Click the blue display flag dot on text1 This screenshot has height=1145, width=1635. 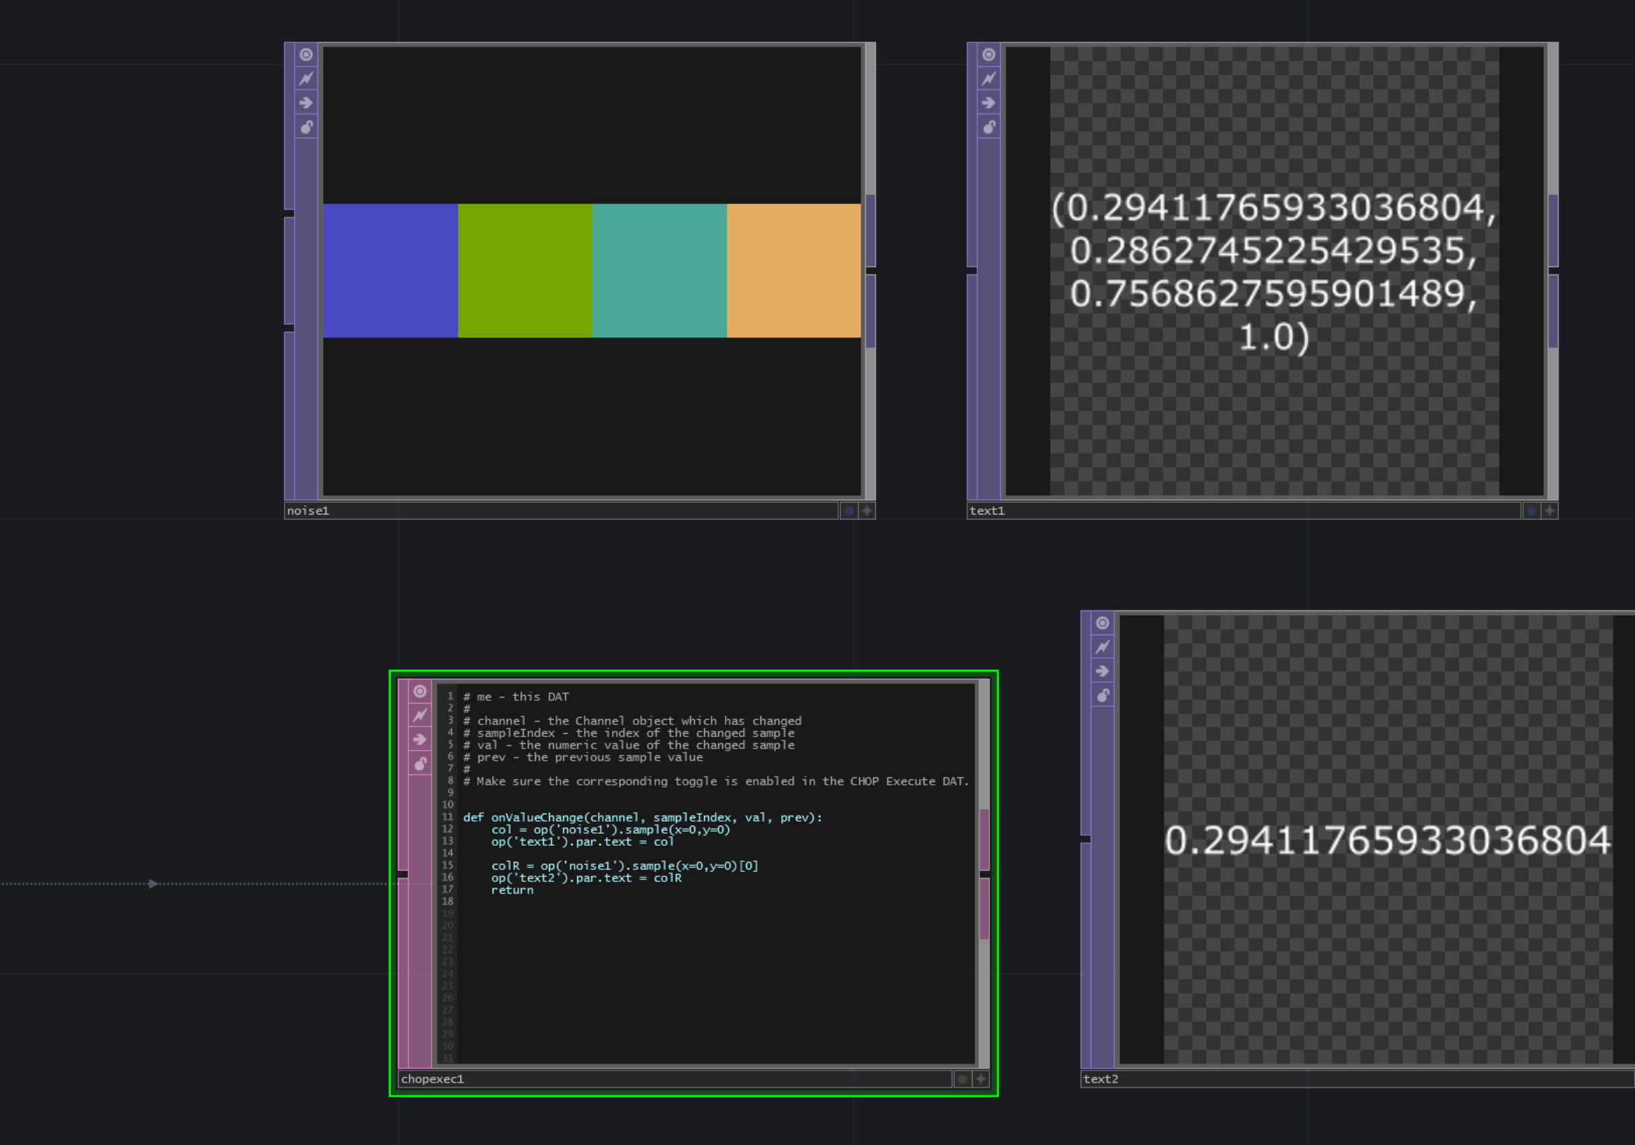[1531, 510]
